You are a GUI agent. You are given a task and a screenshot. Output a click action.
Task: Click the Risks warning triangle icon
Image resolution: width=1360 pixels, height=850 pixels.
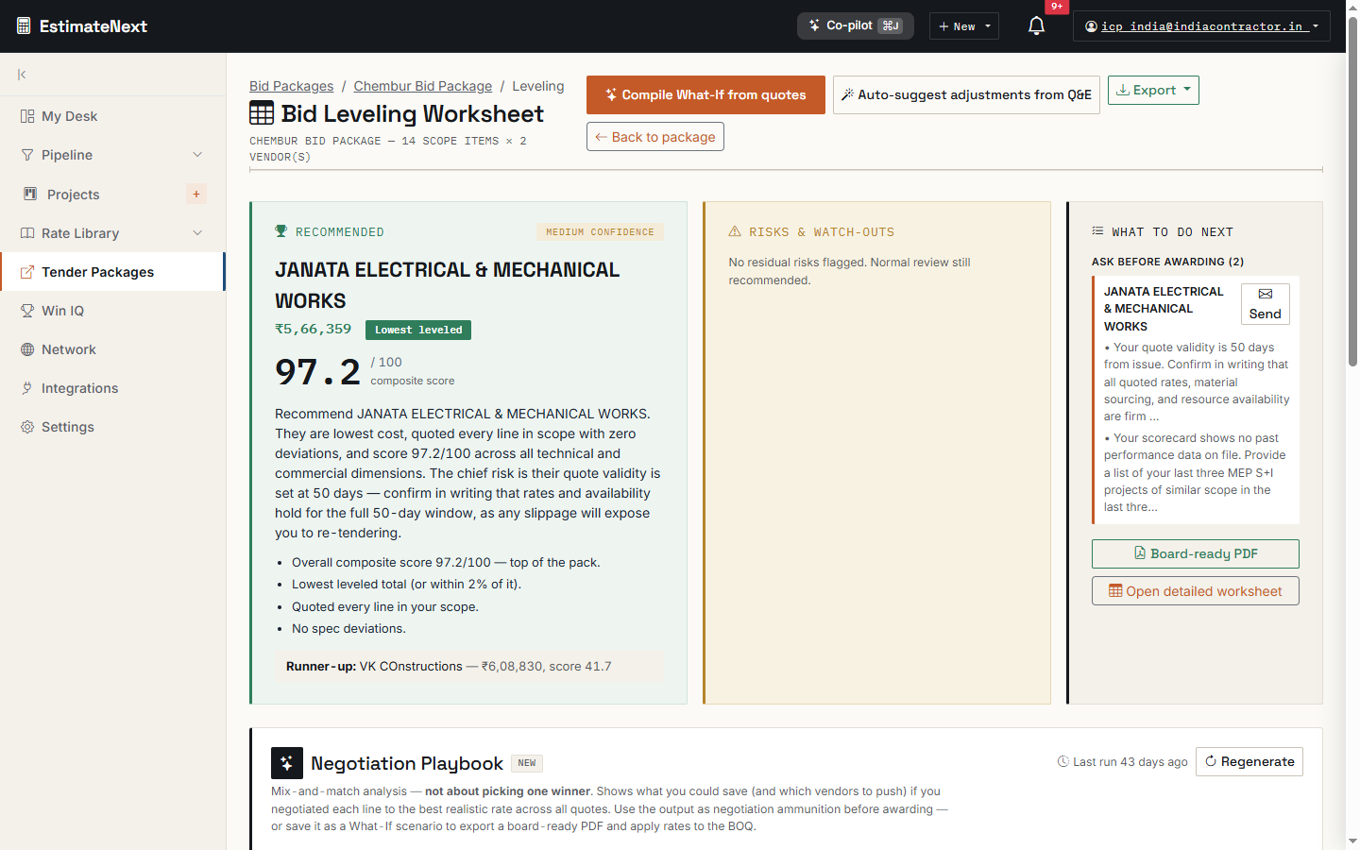(x=735, y=231)
